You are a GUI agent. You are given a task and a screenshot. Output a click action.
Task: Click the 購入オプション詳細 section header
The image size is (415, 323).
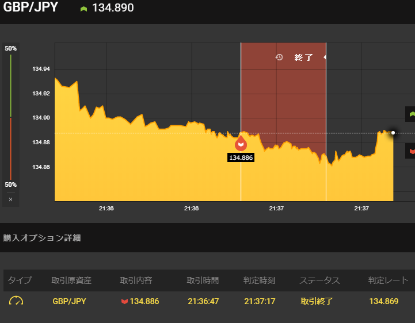point(42,238)
